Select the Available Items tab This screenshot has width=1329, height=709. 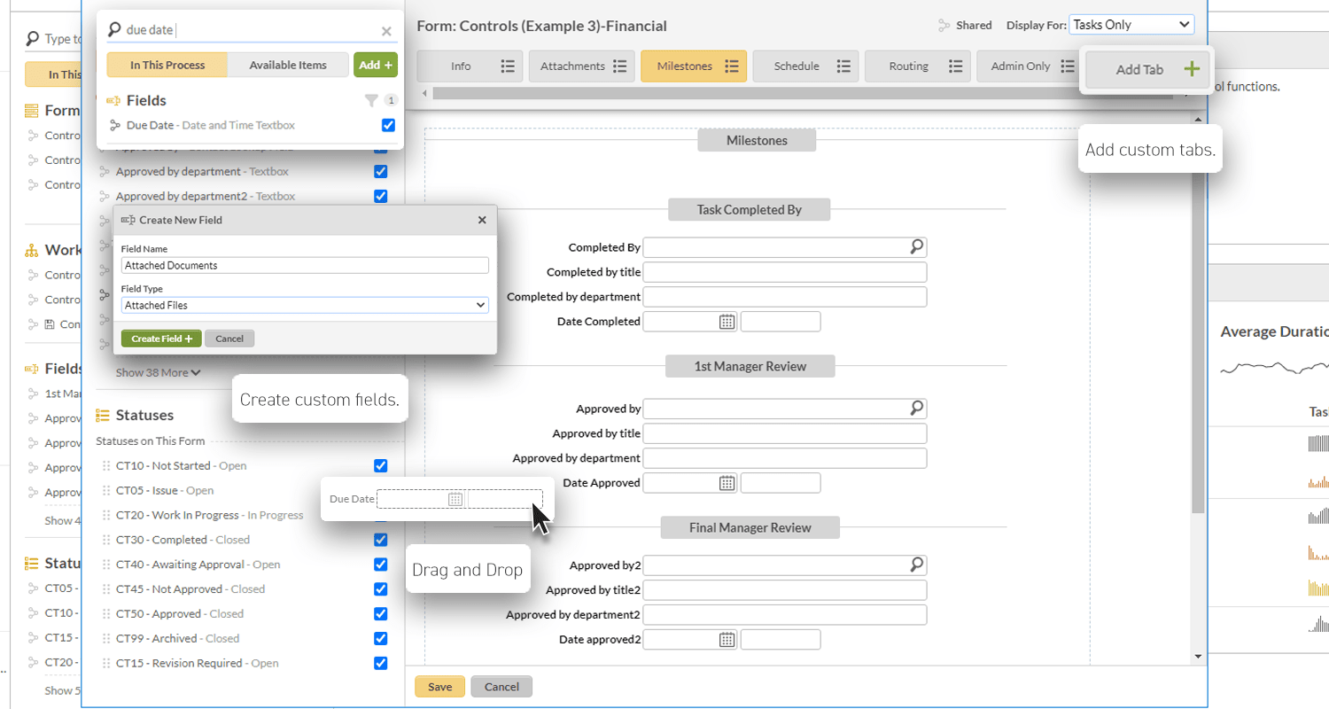pos(287,65)
